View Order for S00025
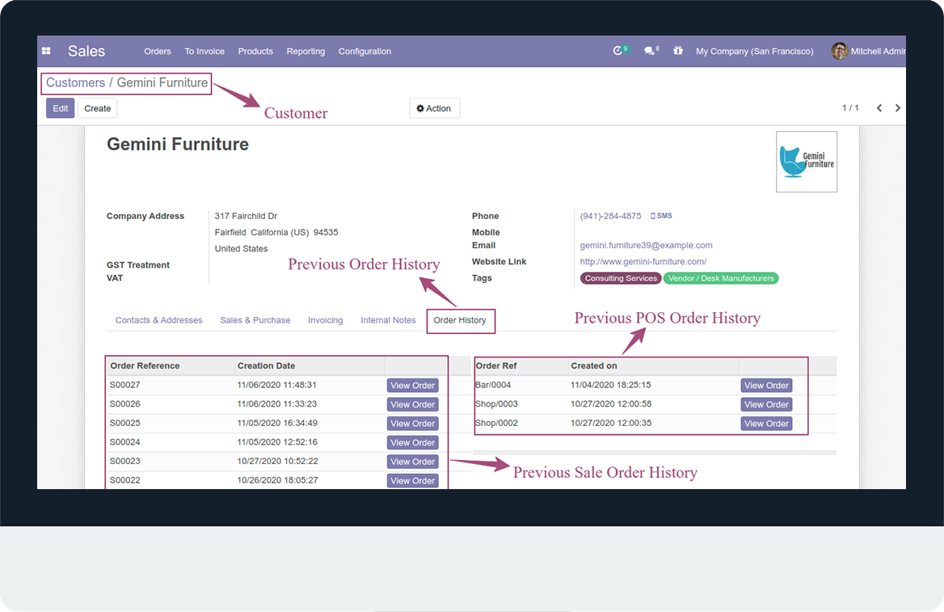Viewport: 944px width, 612px height. pyautogui.click(x=412, y=424)
